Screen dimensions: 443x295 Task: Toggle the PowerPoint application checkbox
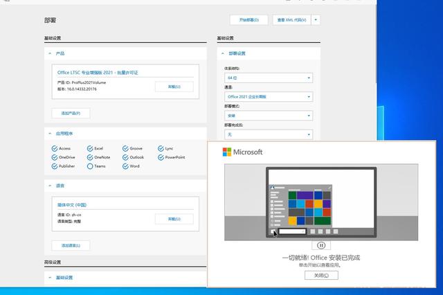(x=161, y=157)
